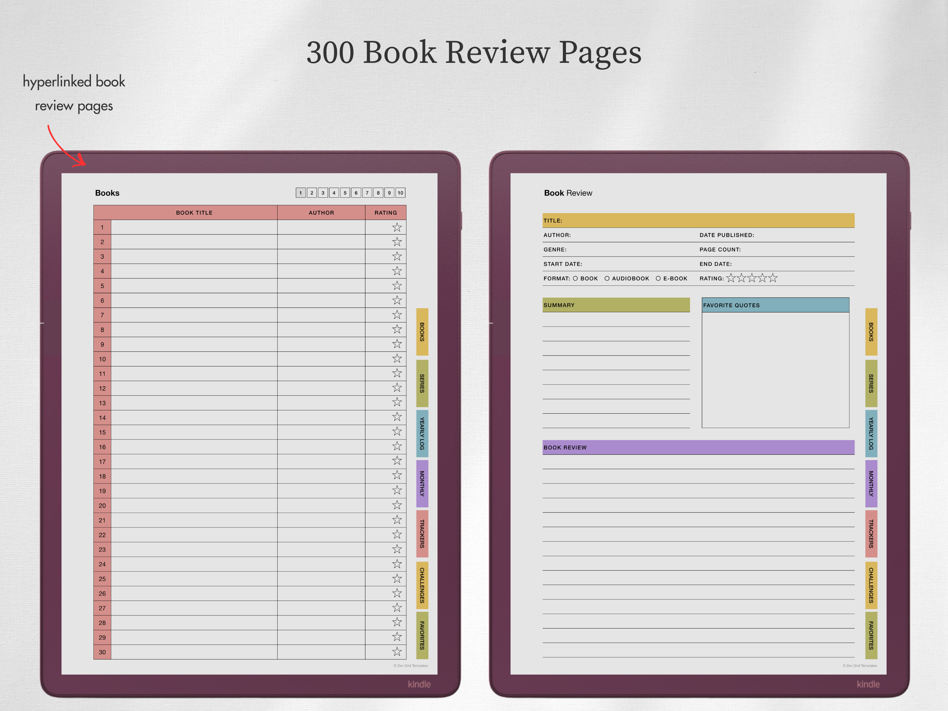Tap the rating star in row 28
This screenshot has width=948, height=711.
pos(397,622)
